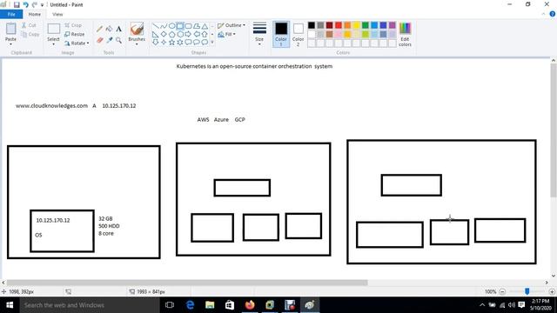Choose the Up arrow shape
Viewport: 557px width, 313px height.
click(x=205, y=35)
